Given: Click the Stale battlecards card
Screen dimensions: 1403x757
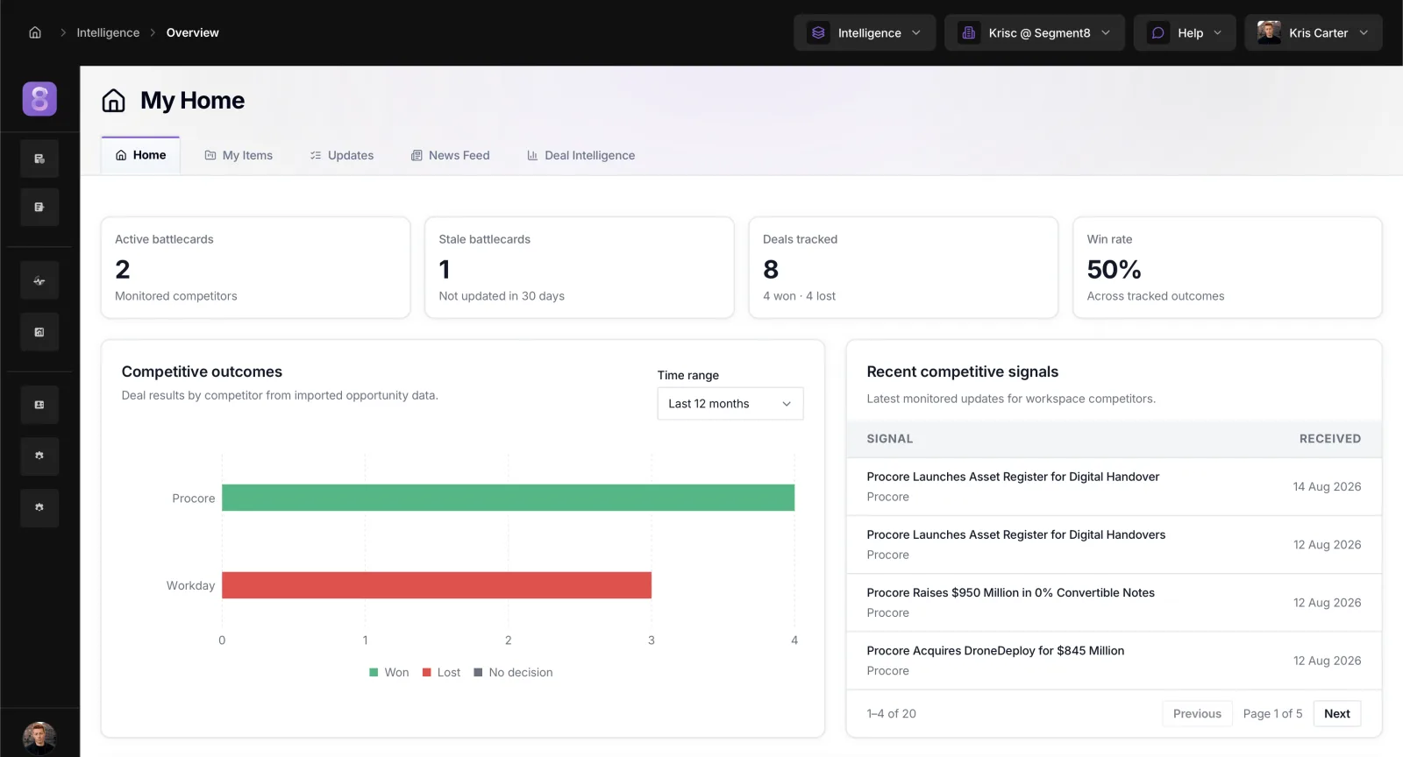Looking at the screenshot, I should [580, 268].
